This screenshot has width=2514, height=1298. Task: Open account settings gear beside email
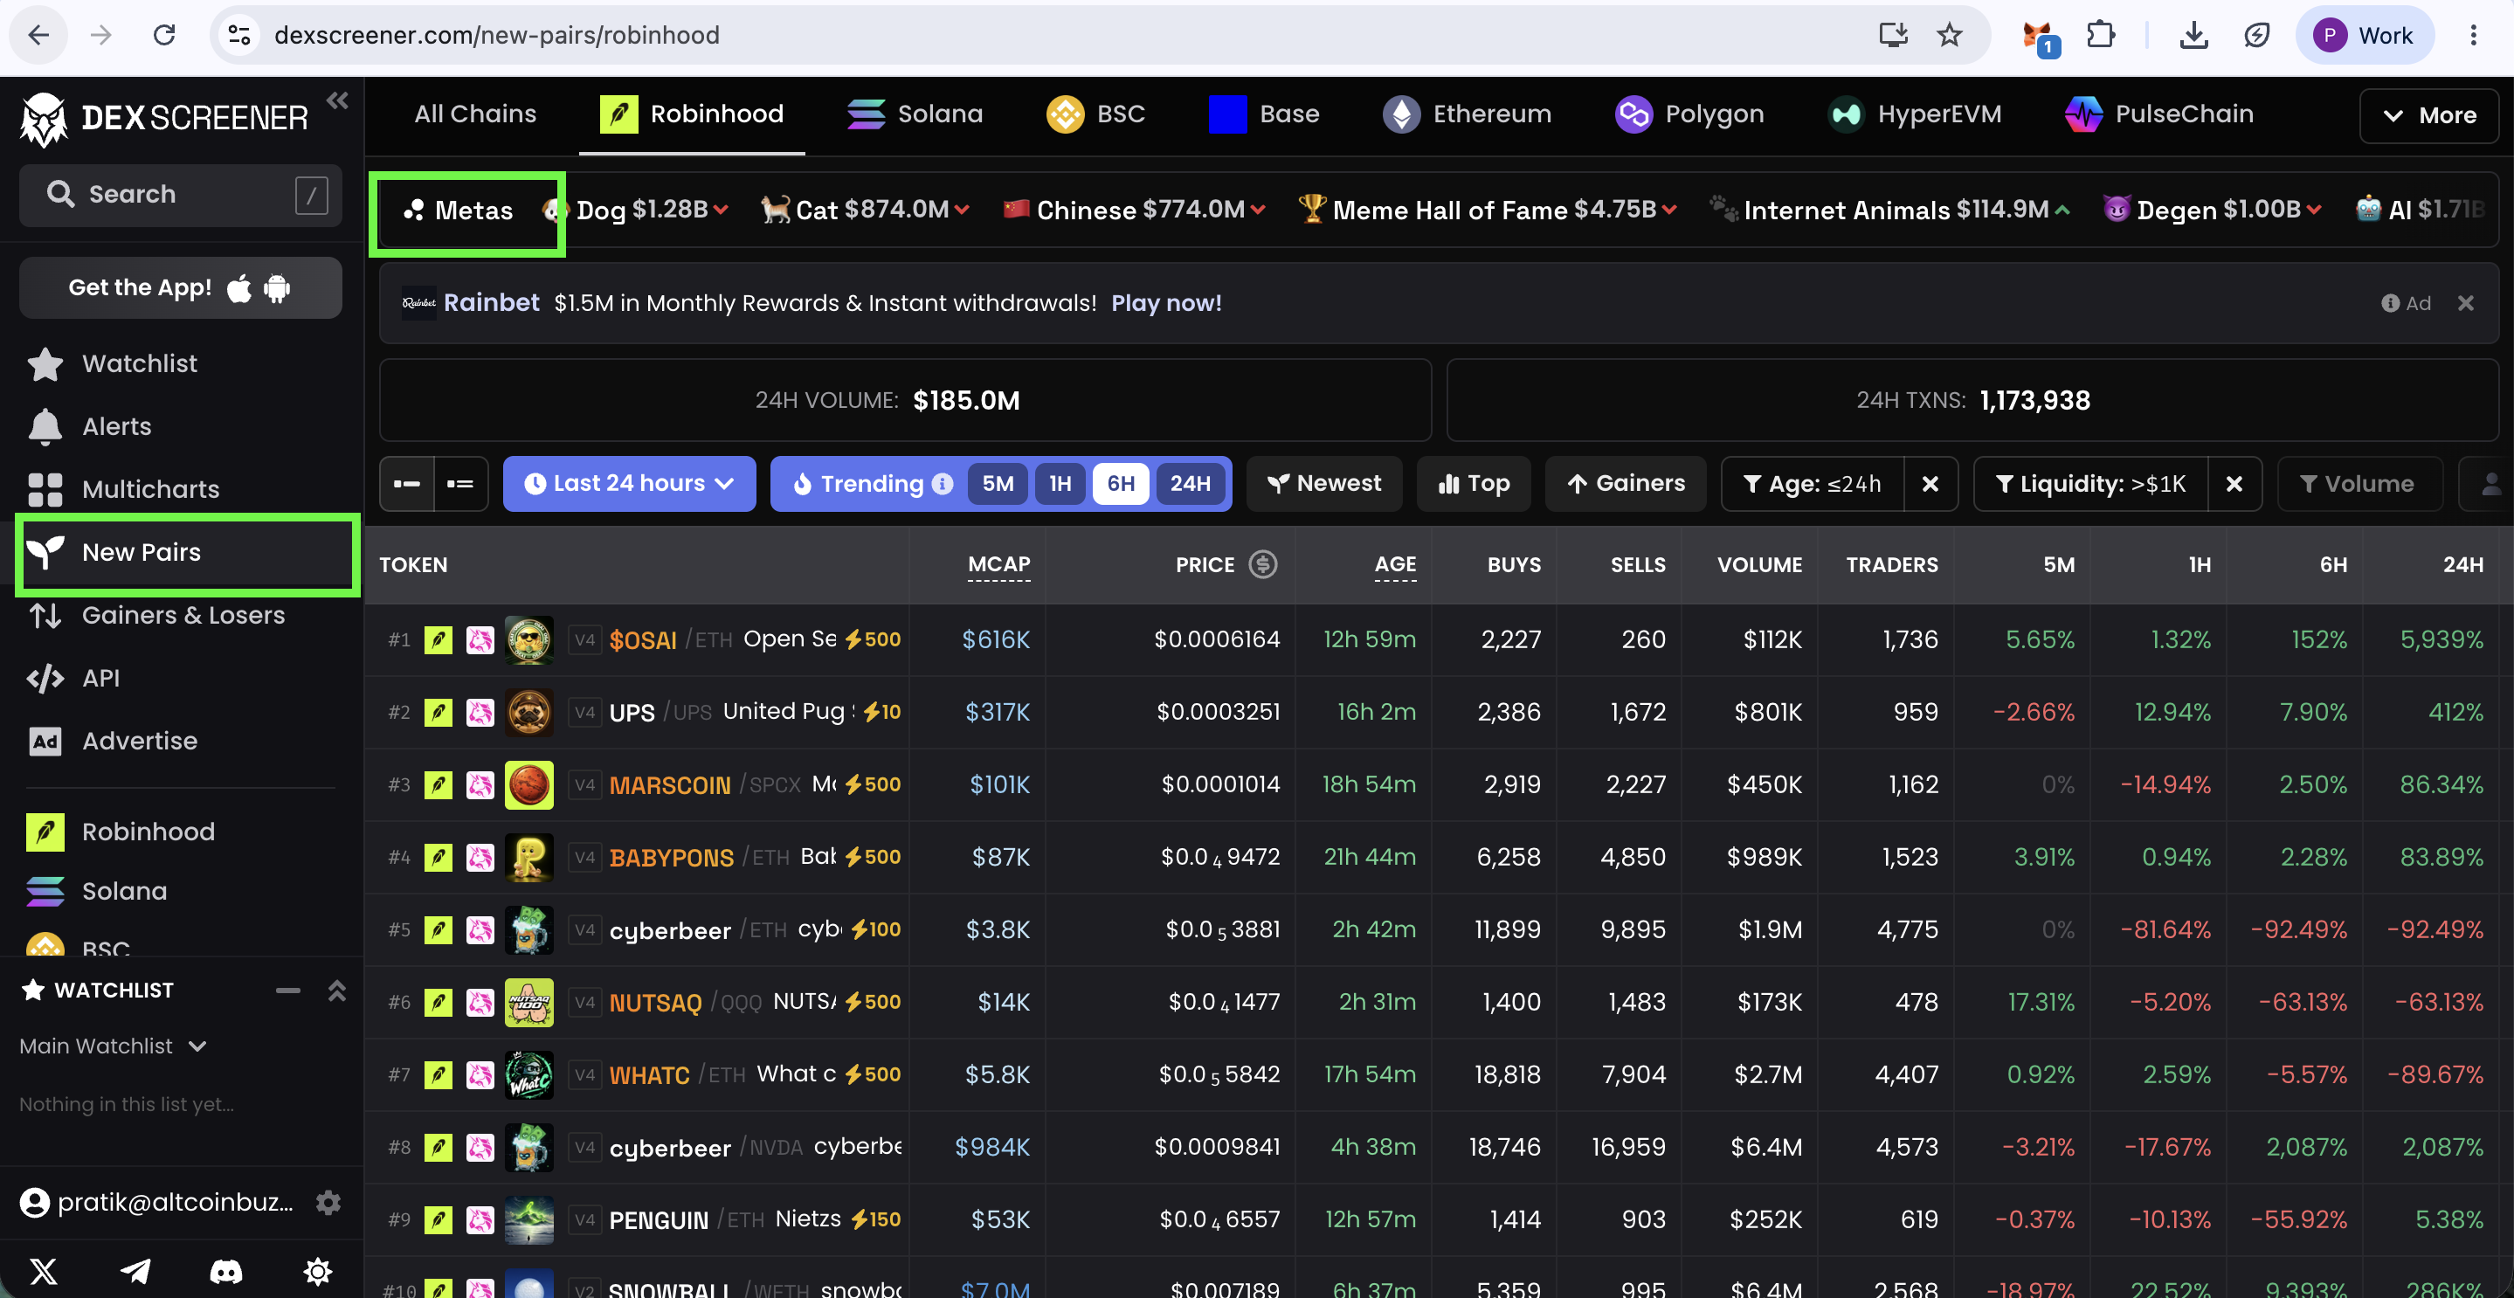point(329,1203)
